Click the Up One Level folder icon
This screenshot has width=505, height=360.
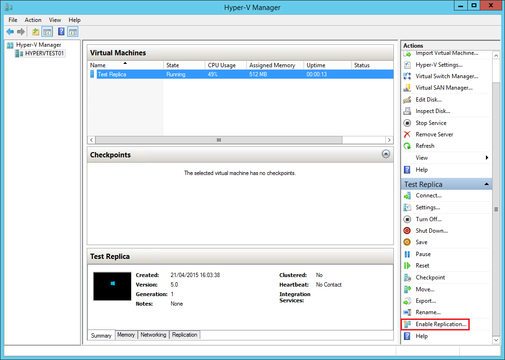[35, 31]
